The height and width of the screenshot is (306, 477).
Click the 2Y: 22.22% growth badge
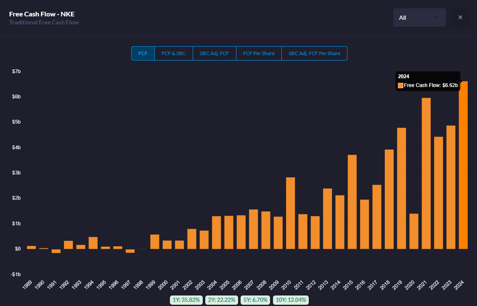pyautogui.click(x=221, y=300)
